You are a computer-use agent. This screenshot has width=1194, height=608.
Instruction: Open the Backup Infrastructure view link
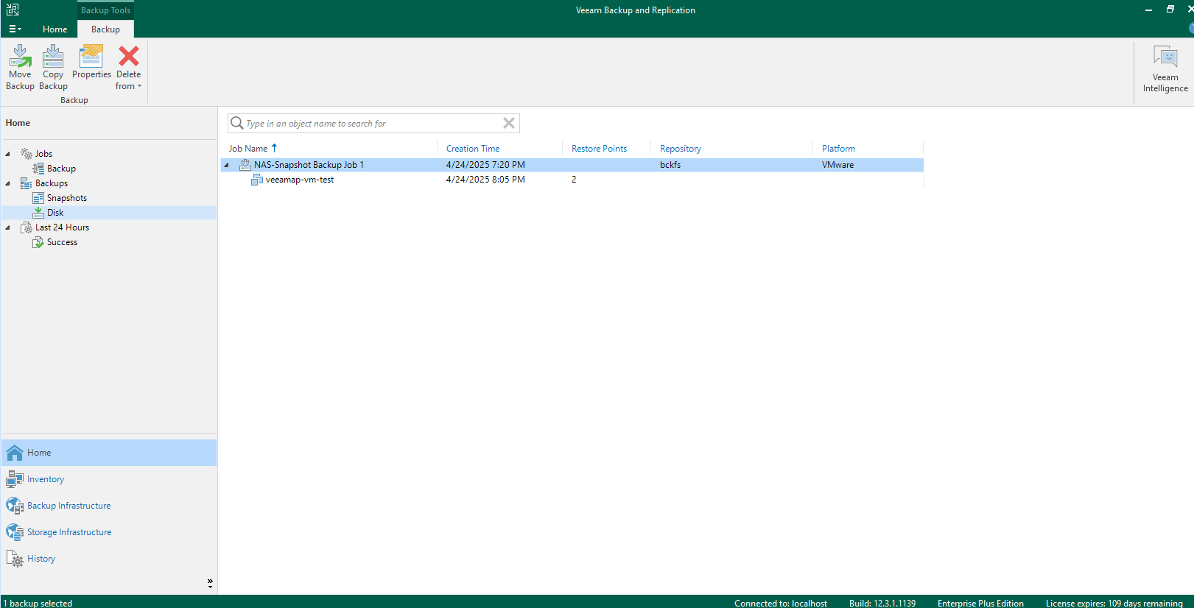[69, 506]
